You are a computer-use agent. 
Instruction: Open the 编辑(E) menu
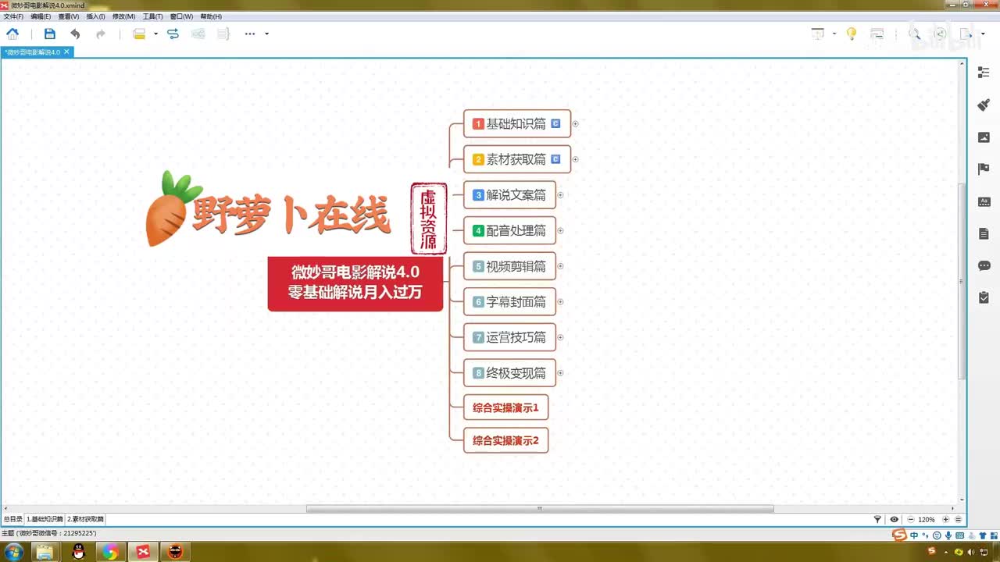point(41,16)
